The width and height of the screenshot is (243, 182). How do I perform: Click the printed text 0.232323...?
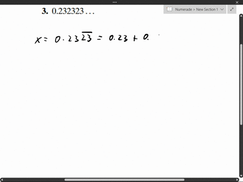[73, 11]
